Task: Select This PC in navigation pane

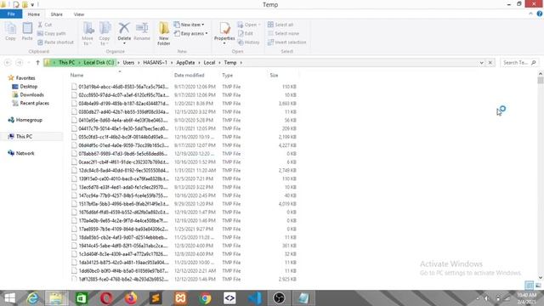Action: pyautogui.click(x=24, y=137)
